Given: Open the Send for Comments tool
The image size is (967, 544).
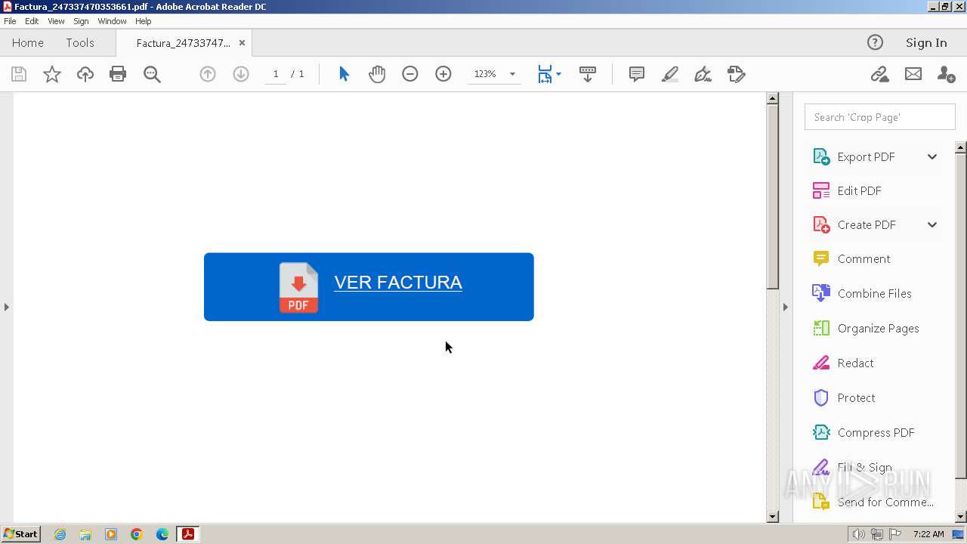Looking at the screenshot, I should 873,502.
